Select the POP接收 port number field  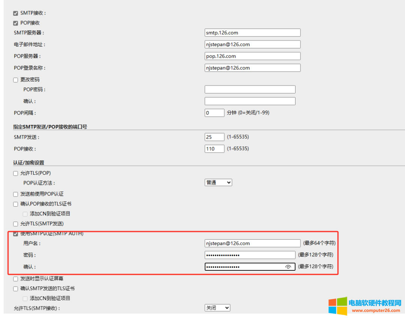(214, 149)
